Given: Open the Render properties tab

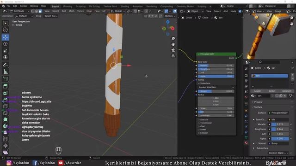Looking at the screenshot, I should (246, 76).
